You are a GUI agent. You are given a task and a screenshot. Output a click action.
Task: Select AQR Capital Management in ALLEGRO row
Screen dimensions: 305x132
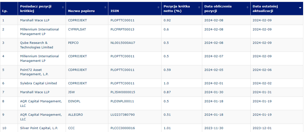(41, 117)
